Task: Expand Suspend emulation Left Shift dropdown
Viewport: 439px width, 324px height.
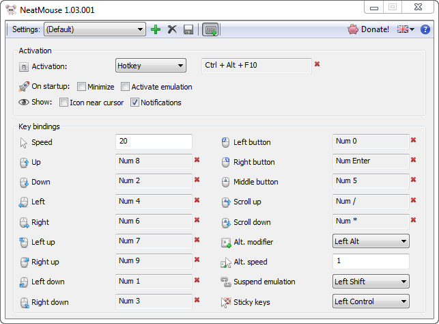Action: [371, 282]
